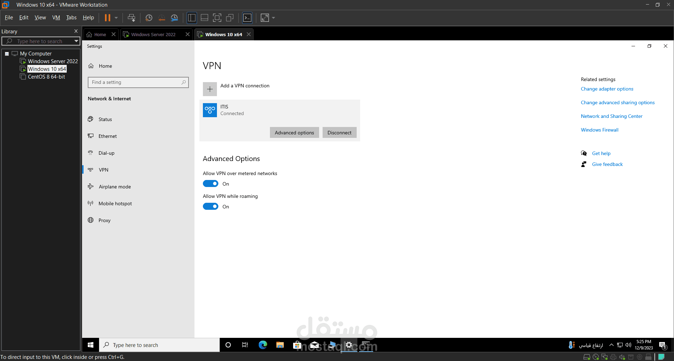674x361 pixels.
Task: Click the VMware hard disk status icon
Action: coord(587,357)
